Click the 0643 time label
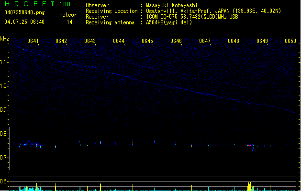The height and width of the screenshot is (191, 301). [x=90, y=41]
